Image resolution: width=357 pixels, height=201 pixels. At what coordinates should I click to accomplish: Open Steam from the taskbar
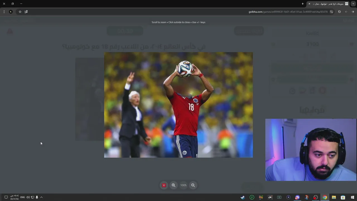243,197
